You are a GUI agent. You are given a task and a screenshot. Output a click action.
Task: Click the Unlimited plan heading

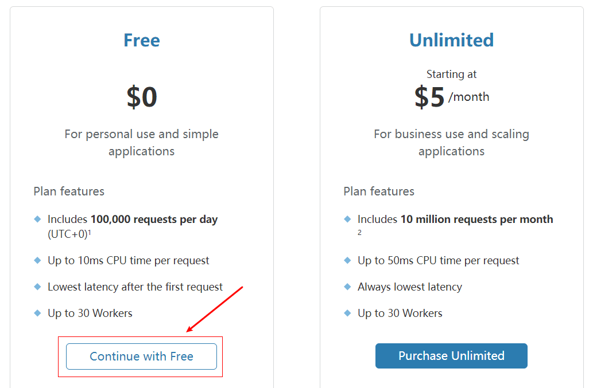(451, 40)
